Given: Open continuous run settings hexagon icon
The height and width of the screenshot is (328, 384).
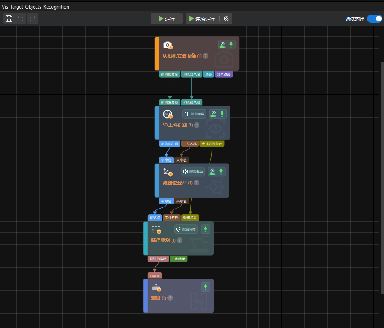Looking at the screenshot, I should click(227, 19).
